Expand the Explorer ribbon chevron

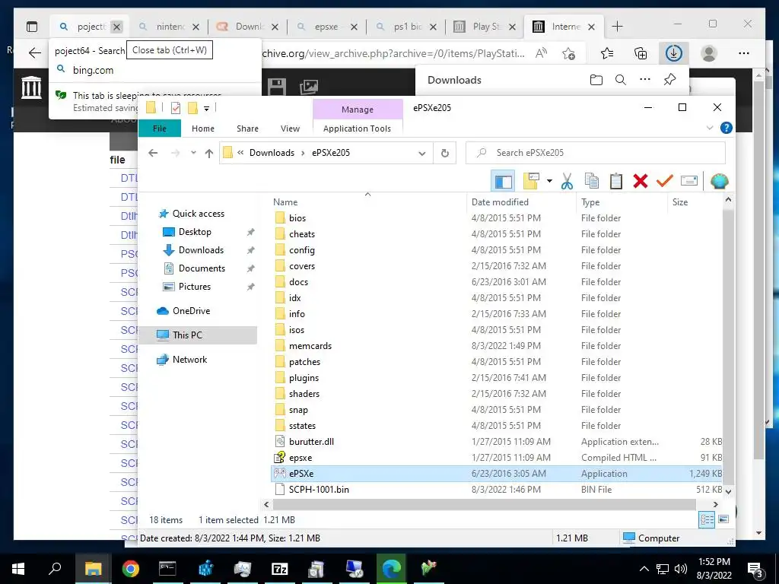point(710,128)
